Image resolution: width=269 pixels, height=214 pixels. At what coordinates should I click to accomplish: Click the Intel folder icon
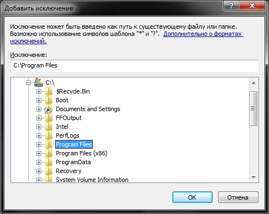click(49, 127)
